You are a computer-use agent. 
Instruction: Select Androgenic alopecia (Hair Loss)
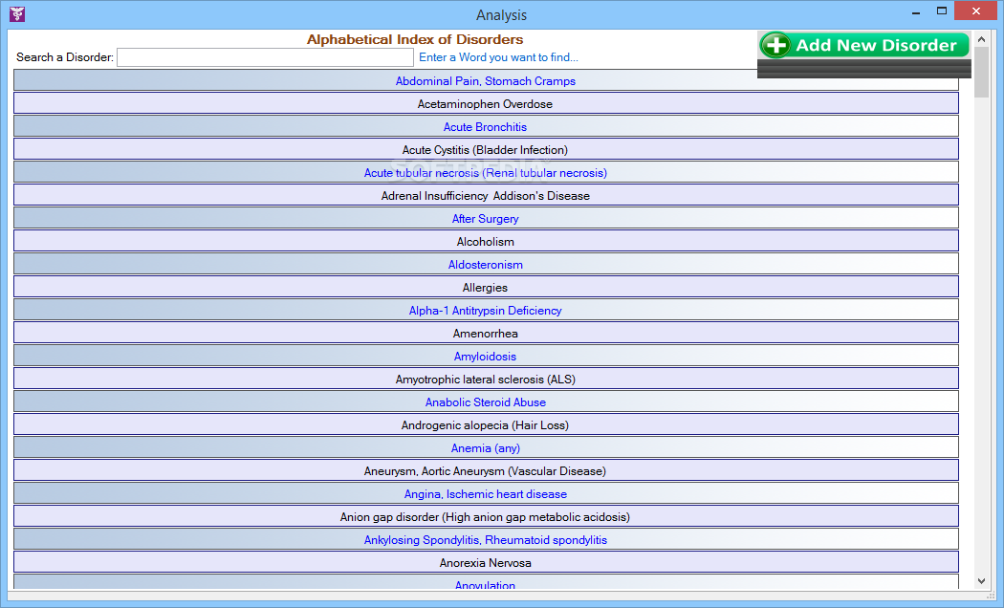click(486, 425)
